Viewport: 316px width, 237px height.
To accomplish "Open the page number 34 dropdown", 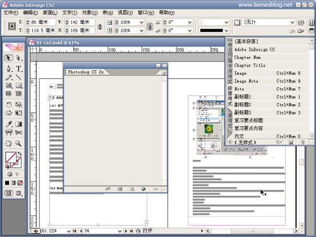I will click(119, 231).
